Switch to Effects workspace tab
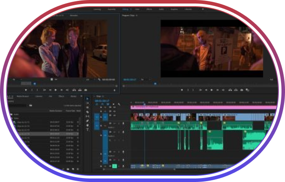The image size is (285, 182). 149,9
